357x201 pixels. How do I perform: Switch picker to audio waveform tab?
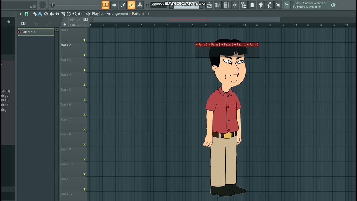coord(36,23)
